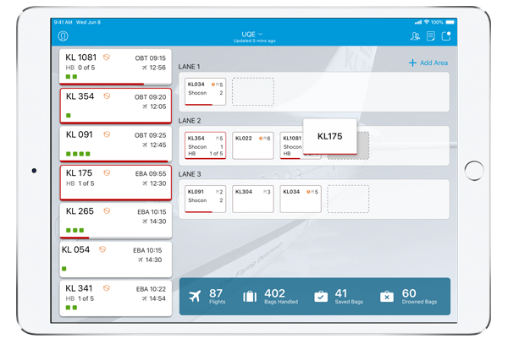This screenshot has width=508, height=339.
Task: Open the profile icon in header
Action: pos(63,36)
